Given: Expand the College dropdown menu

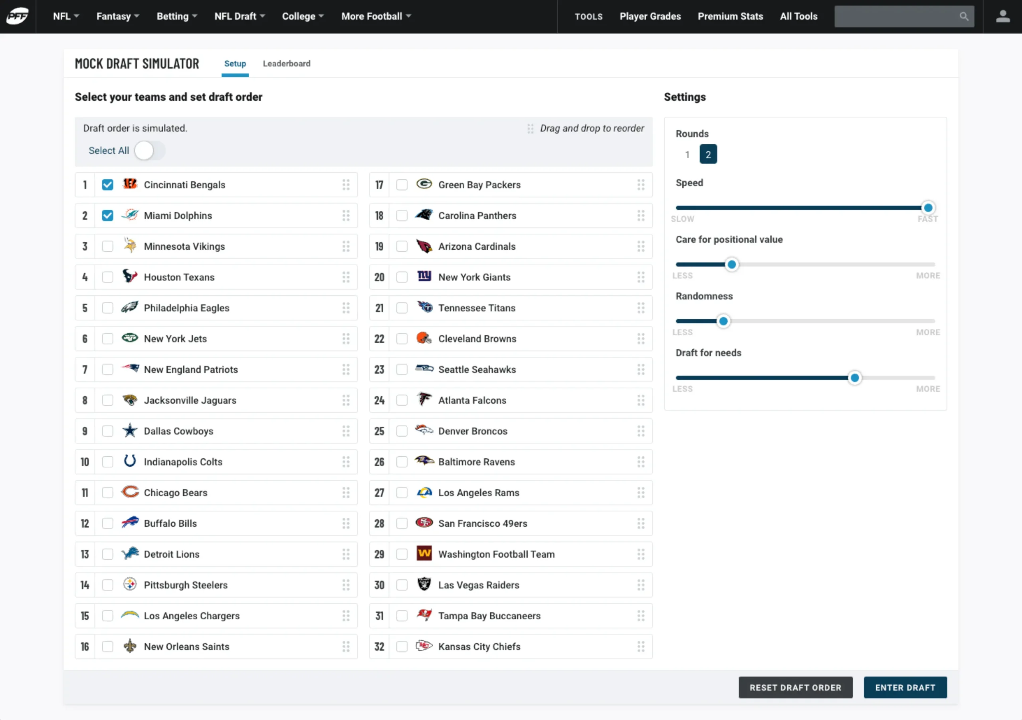Looking at the screenshot, I should pyautogui.click(x=303, y=16).
